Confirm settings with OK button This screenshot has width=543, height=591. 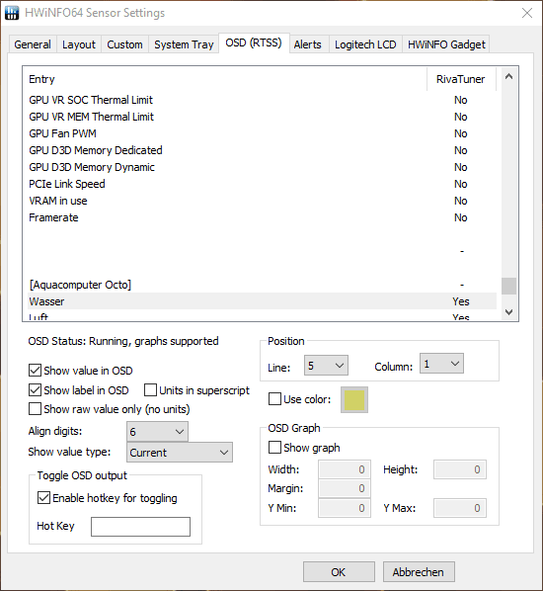point(339,572)
